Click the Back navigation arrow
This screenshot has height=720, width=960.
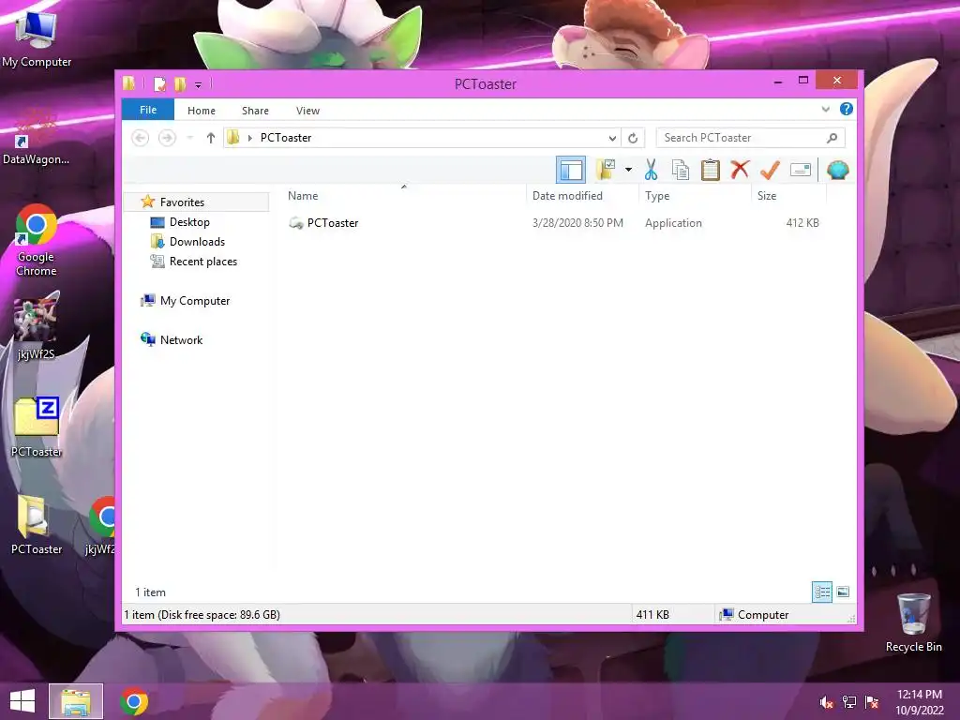pos(141,138)
